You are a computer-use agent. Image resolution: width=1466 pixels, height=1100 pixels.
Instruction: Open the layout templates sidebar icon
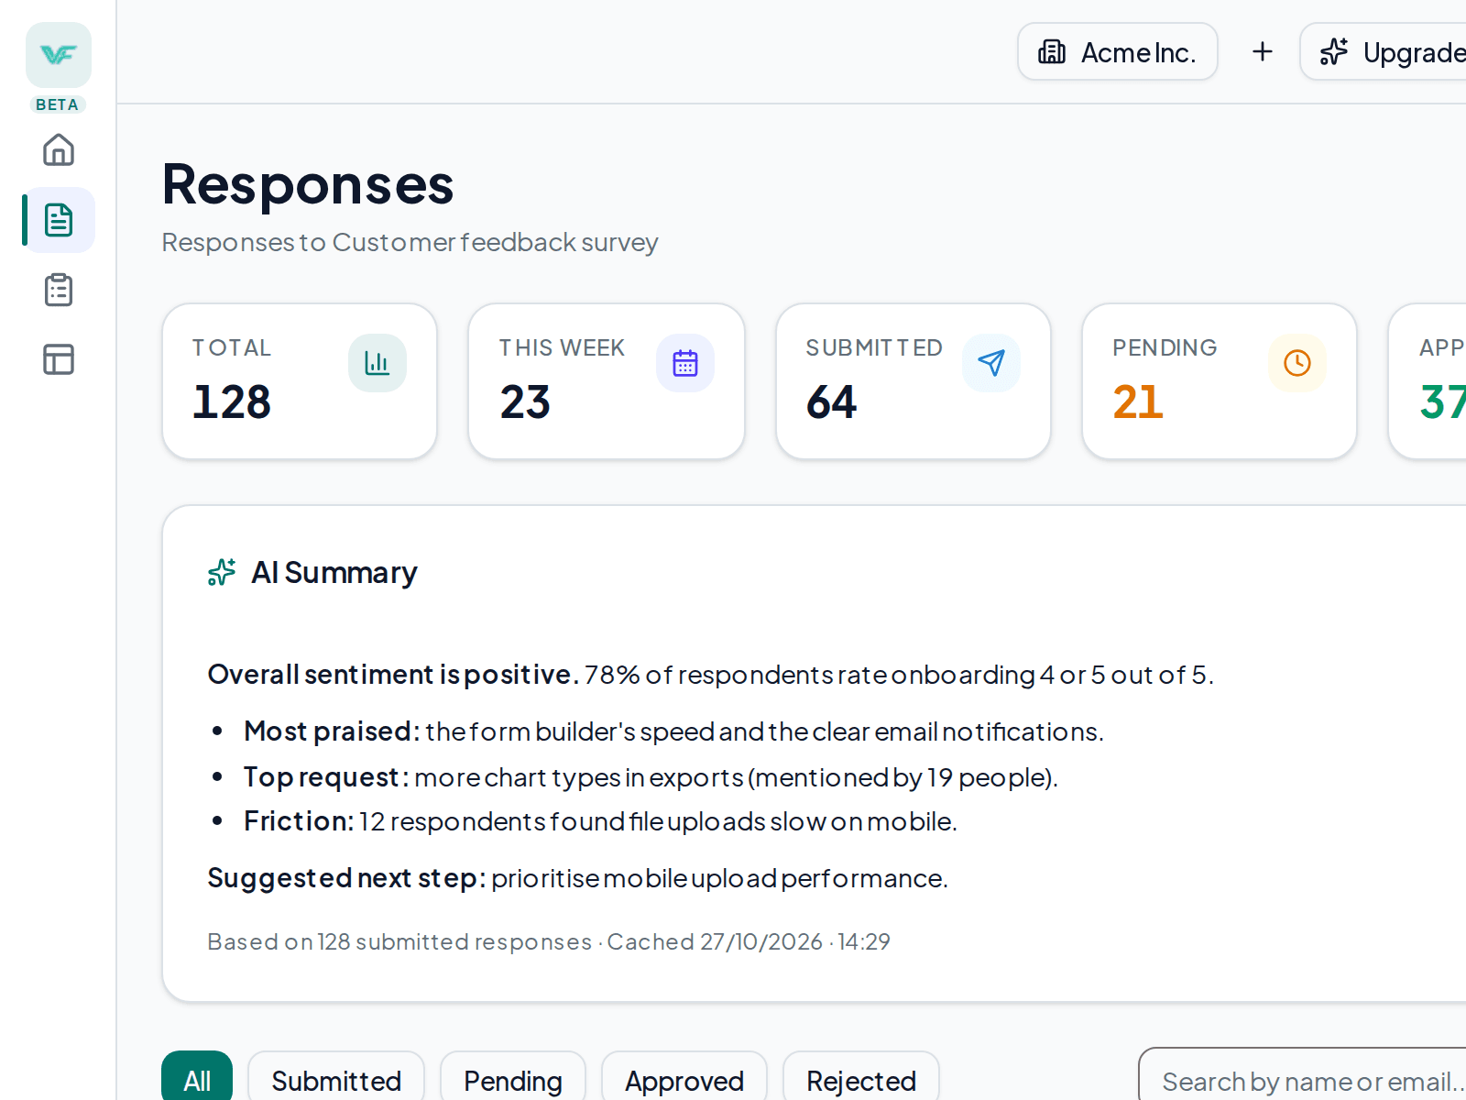(59, 359)
